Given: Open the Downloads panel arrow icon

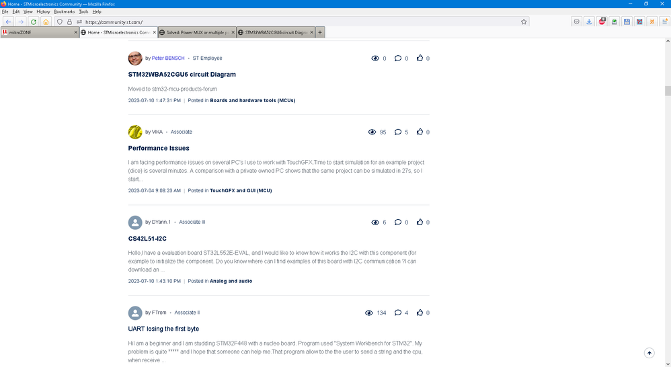Looking at the screenshot, I should [589, 22].
